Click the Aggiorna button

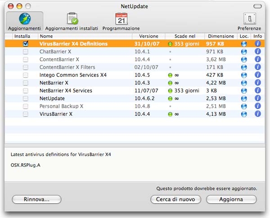(231, 200)
